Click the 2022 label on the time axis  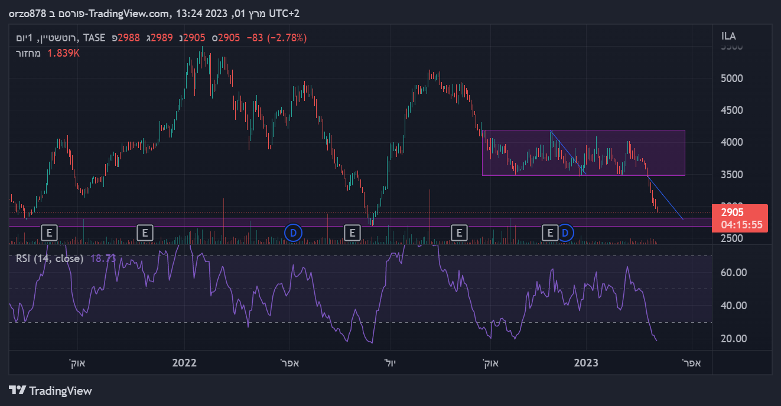(x=184, y=363)
